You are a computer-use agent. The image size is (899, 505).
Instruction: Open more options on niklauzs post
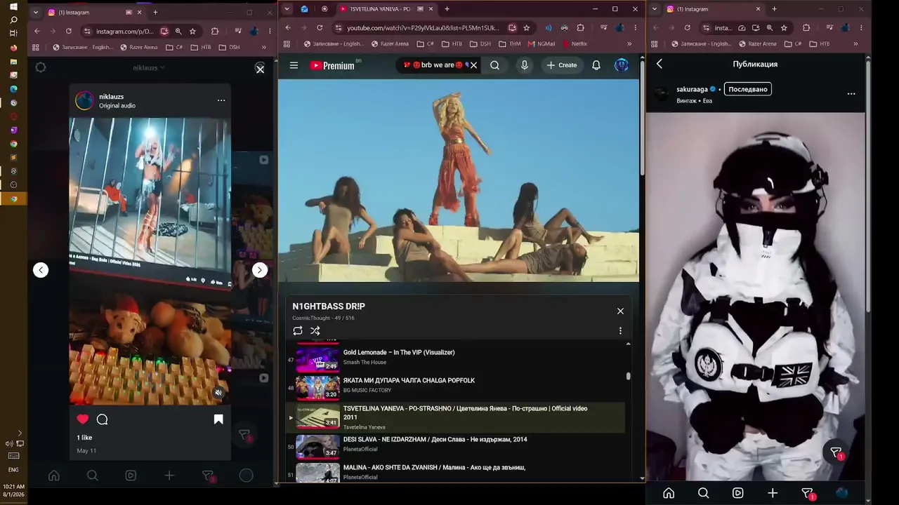coord(221,100)
